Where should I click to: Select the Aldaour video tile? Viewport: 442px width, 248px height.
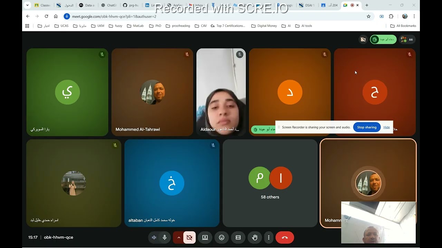point(221,92)
